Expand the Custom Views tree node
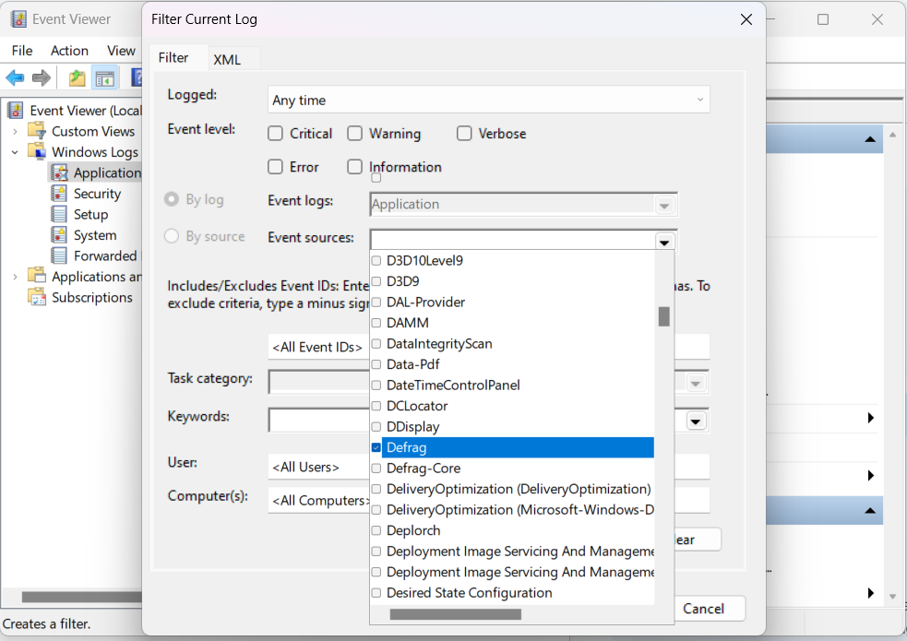The width and height of the screenshot is (907, 641). [15, 131]
